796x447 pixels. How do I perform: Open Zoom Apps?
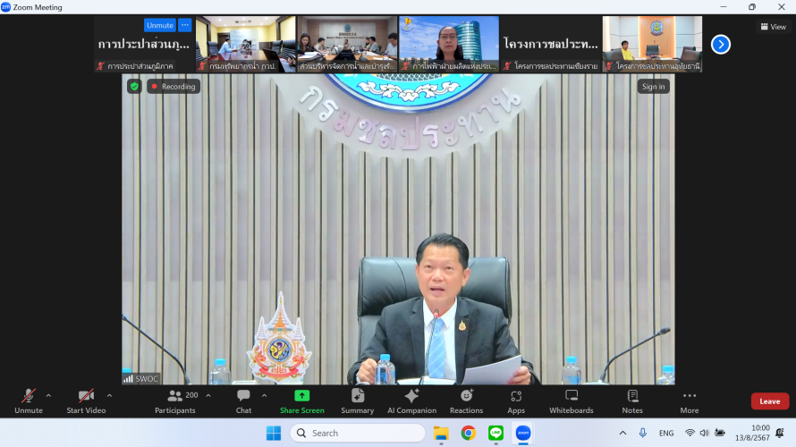coord(516,401)
